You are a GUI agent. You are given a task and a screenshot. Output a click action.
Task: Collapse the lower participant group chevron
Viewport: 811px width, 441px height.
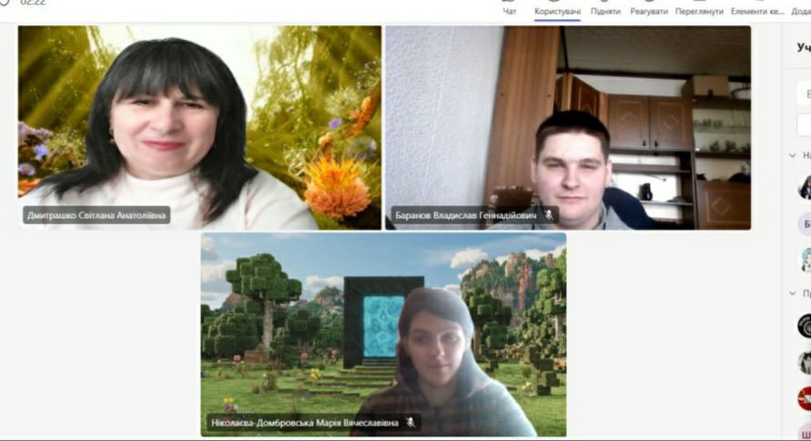pyautogui.click(x=793, y=294)
